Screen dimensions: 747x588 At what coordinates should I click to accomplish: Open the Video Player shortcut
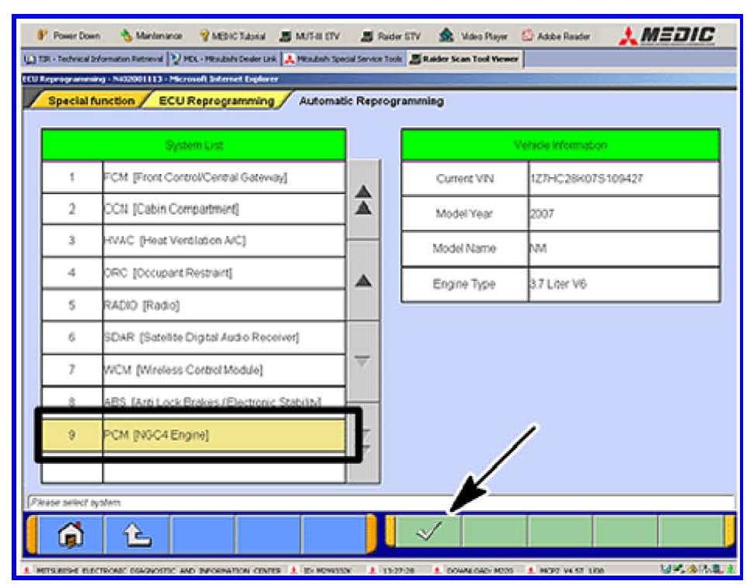[476, 37]
